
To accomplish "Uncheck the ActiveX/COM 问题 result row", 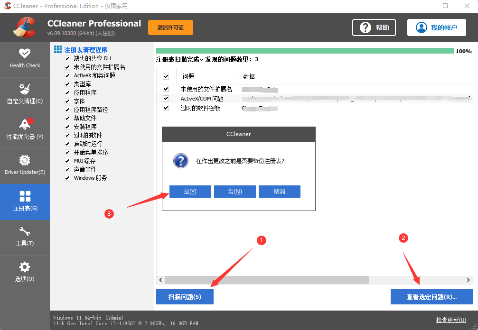I will point(166,98).
